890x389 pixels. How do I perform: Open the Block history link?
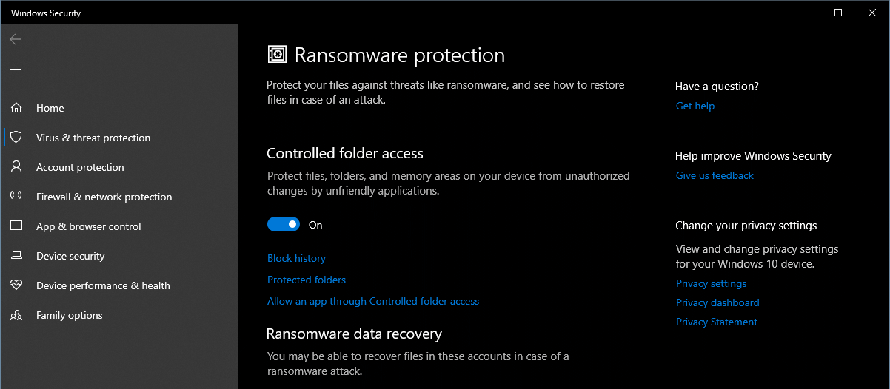[x=296, y=258]
